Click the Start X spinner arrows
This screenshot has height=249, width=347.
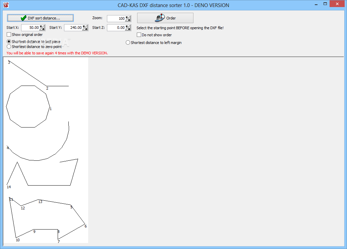click(x=42, y=28)
